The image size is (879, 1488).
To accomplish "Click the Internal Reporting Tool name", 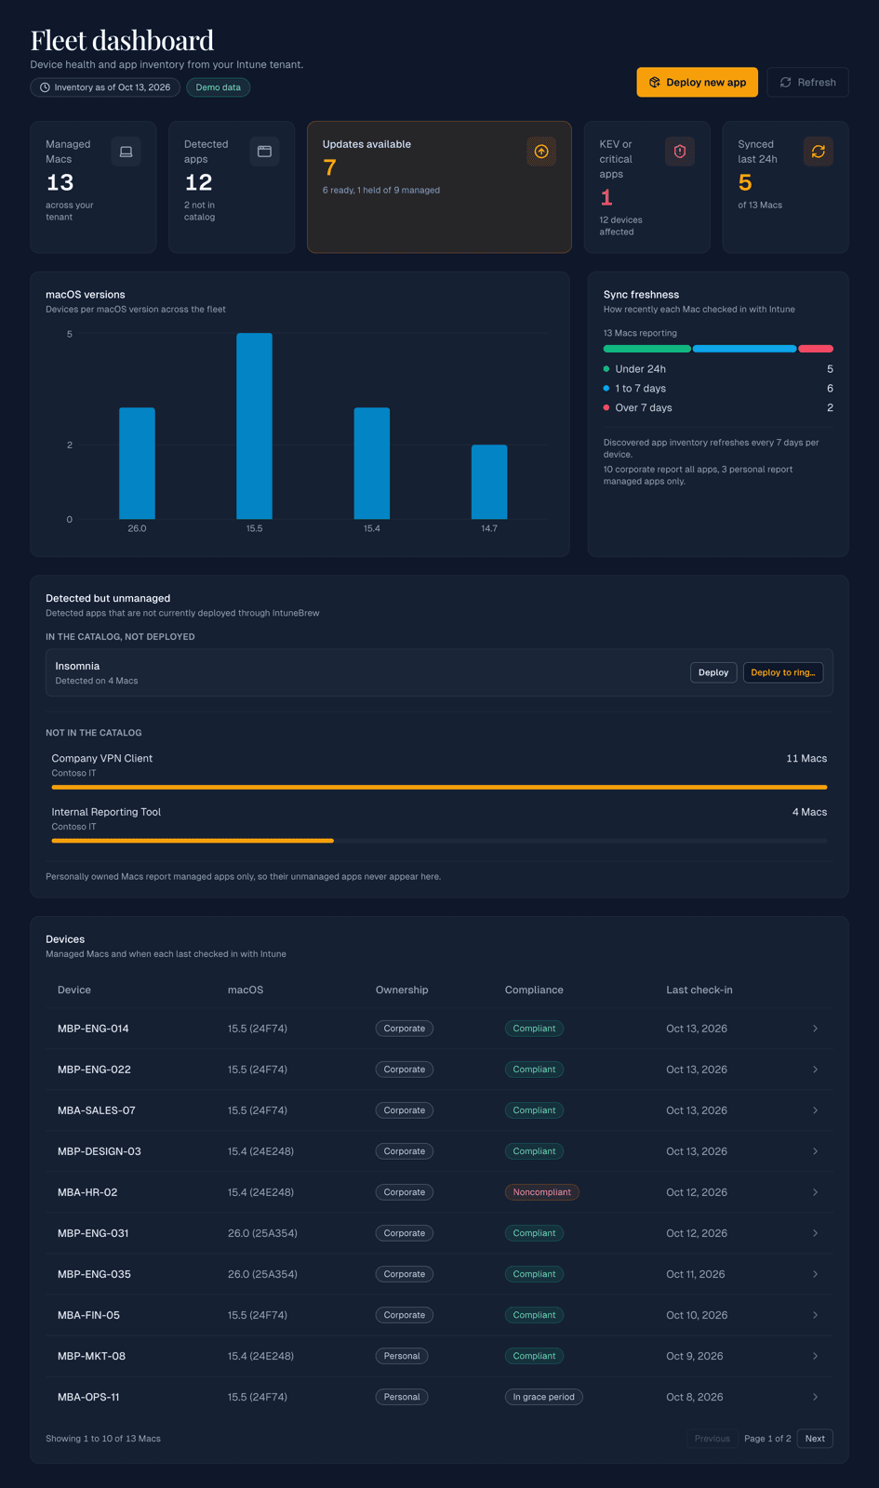I will [106, 812].
